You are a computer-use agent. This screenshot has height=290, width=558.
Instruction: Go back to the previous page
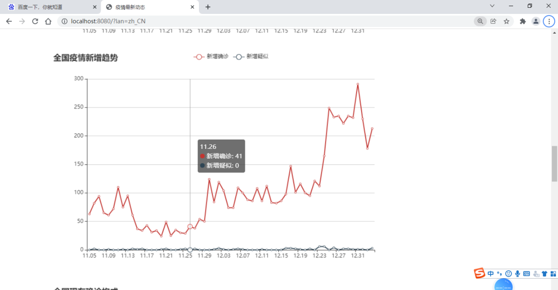click(x=9, y=21)
